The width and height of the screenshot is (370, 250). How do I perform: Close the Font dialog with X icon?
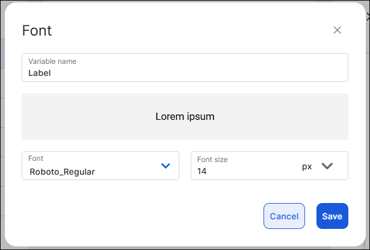337,30
